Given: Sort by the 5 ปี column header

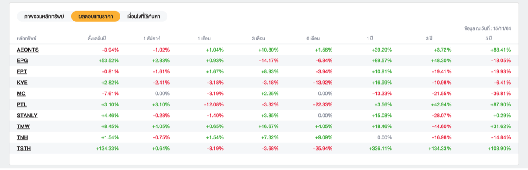Looking at the screenshot, I should pyautogui.click(x=488, y=38).
